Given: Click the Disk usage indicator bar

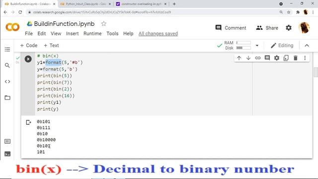Looking at the screenshot, I should [x=243, y=48].
